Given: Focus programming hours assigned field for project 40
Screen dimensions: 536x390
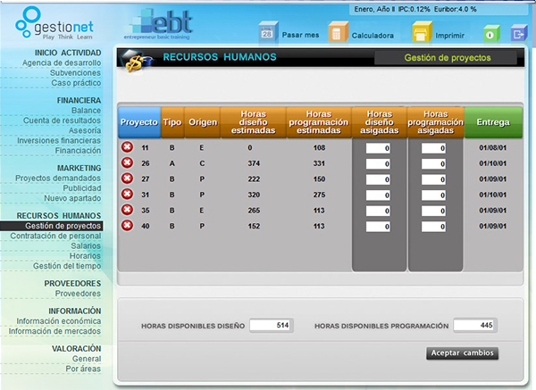Looking at the screenshot, I should coord(433,227).
